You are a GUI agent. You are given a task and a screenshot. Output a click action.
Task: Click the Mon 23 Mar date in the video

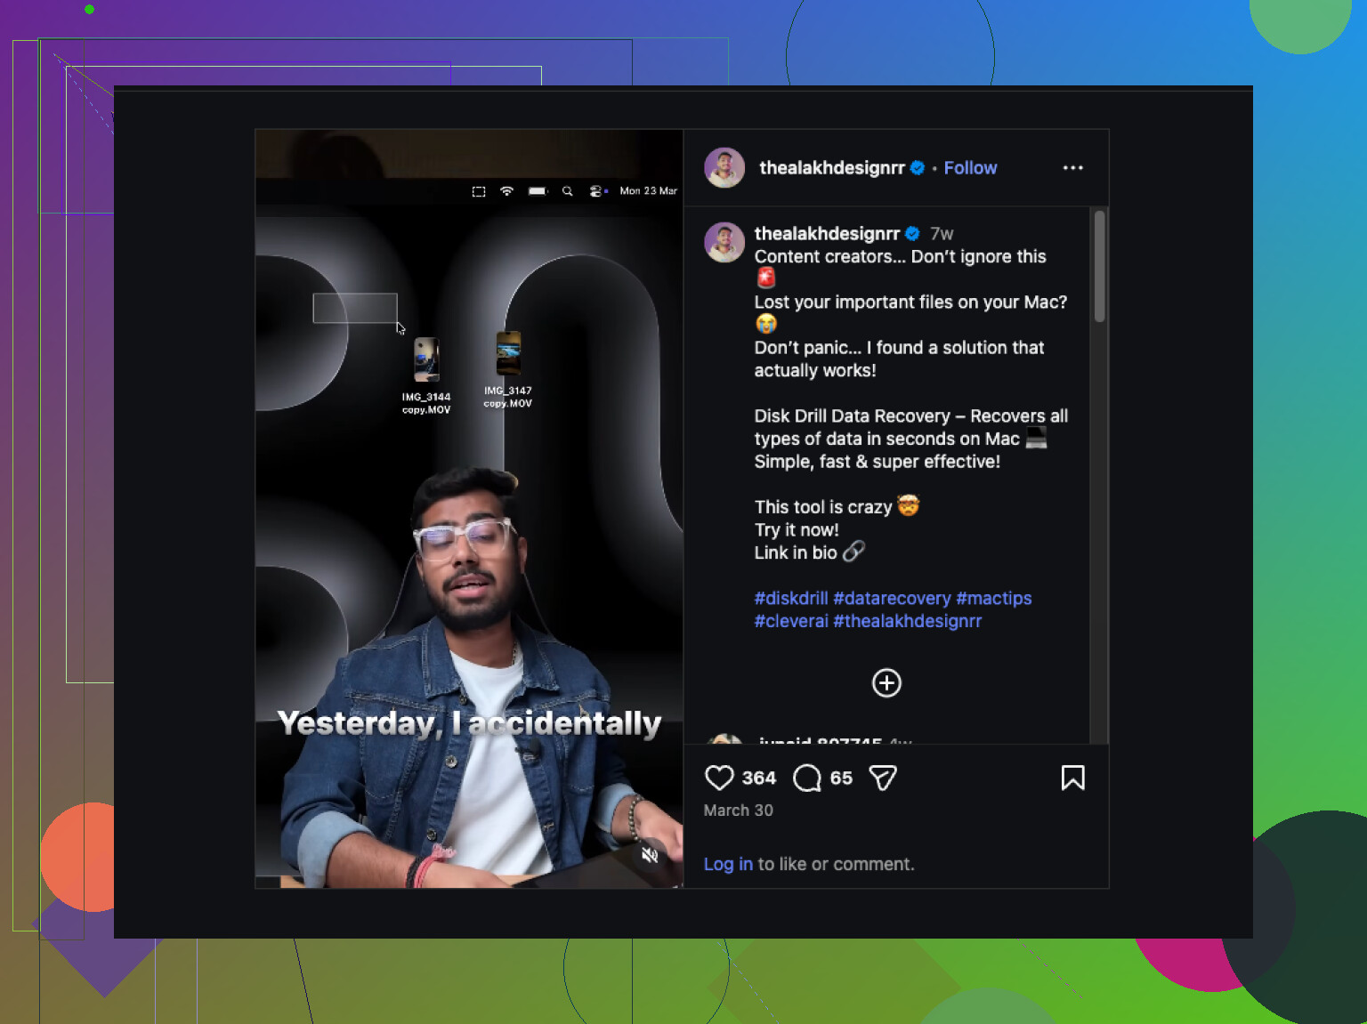(x=648, y=191)
